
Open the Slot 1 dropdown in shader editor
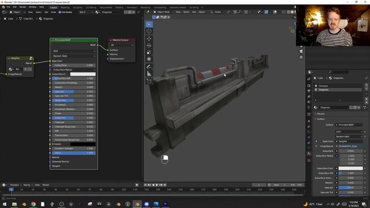click(86, 12)
